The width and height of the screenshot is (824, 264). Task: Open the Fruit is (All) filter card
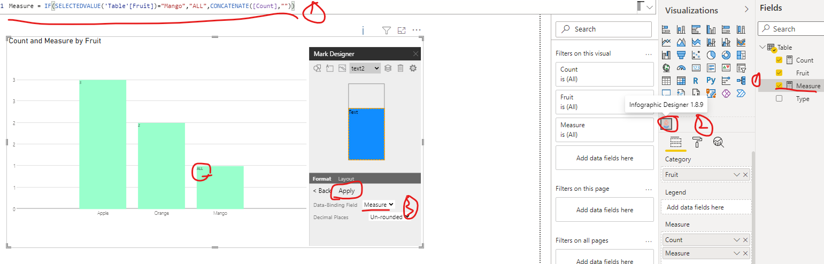tap(605, 102)
